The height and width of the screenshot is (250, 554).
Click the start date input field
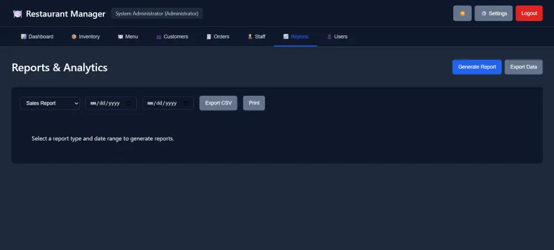(111, 103)
